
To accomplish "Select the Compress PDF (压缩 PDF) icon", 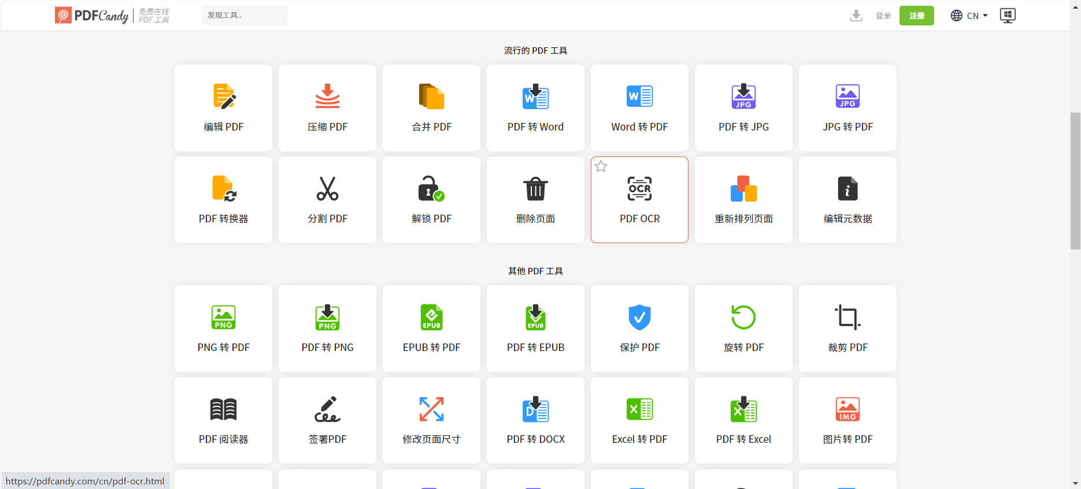I will pos(327,97).
